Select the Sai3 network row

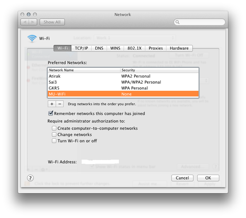(x=123, y=82)
